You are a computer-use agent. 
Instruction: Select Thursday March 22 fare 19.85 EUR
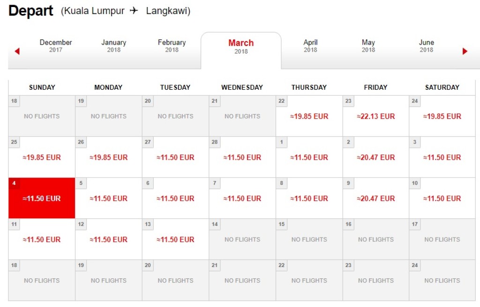click(x=309, y=116)
